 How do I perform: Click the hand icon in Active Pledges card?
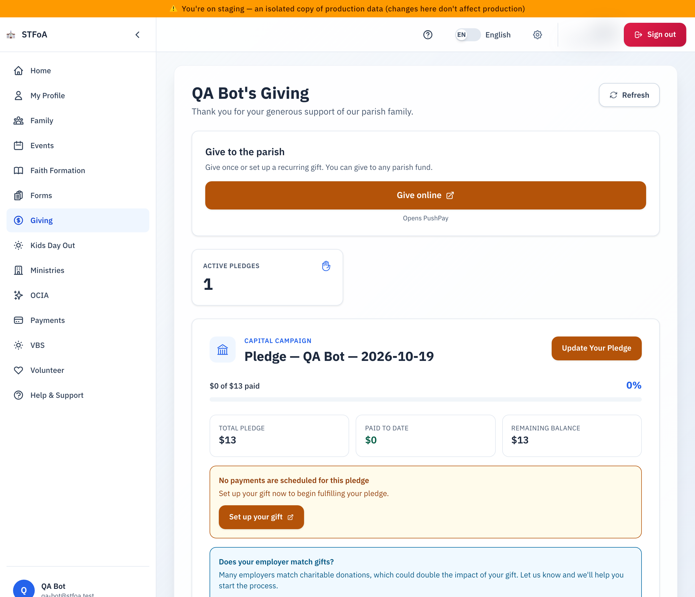326,266
